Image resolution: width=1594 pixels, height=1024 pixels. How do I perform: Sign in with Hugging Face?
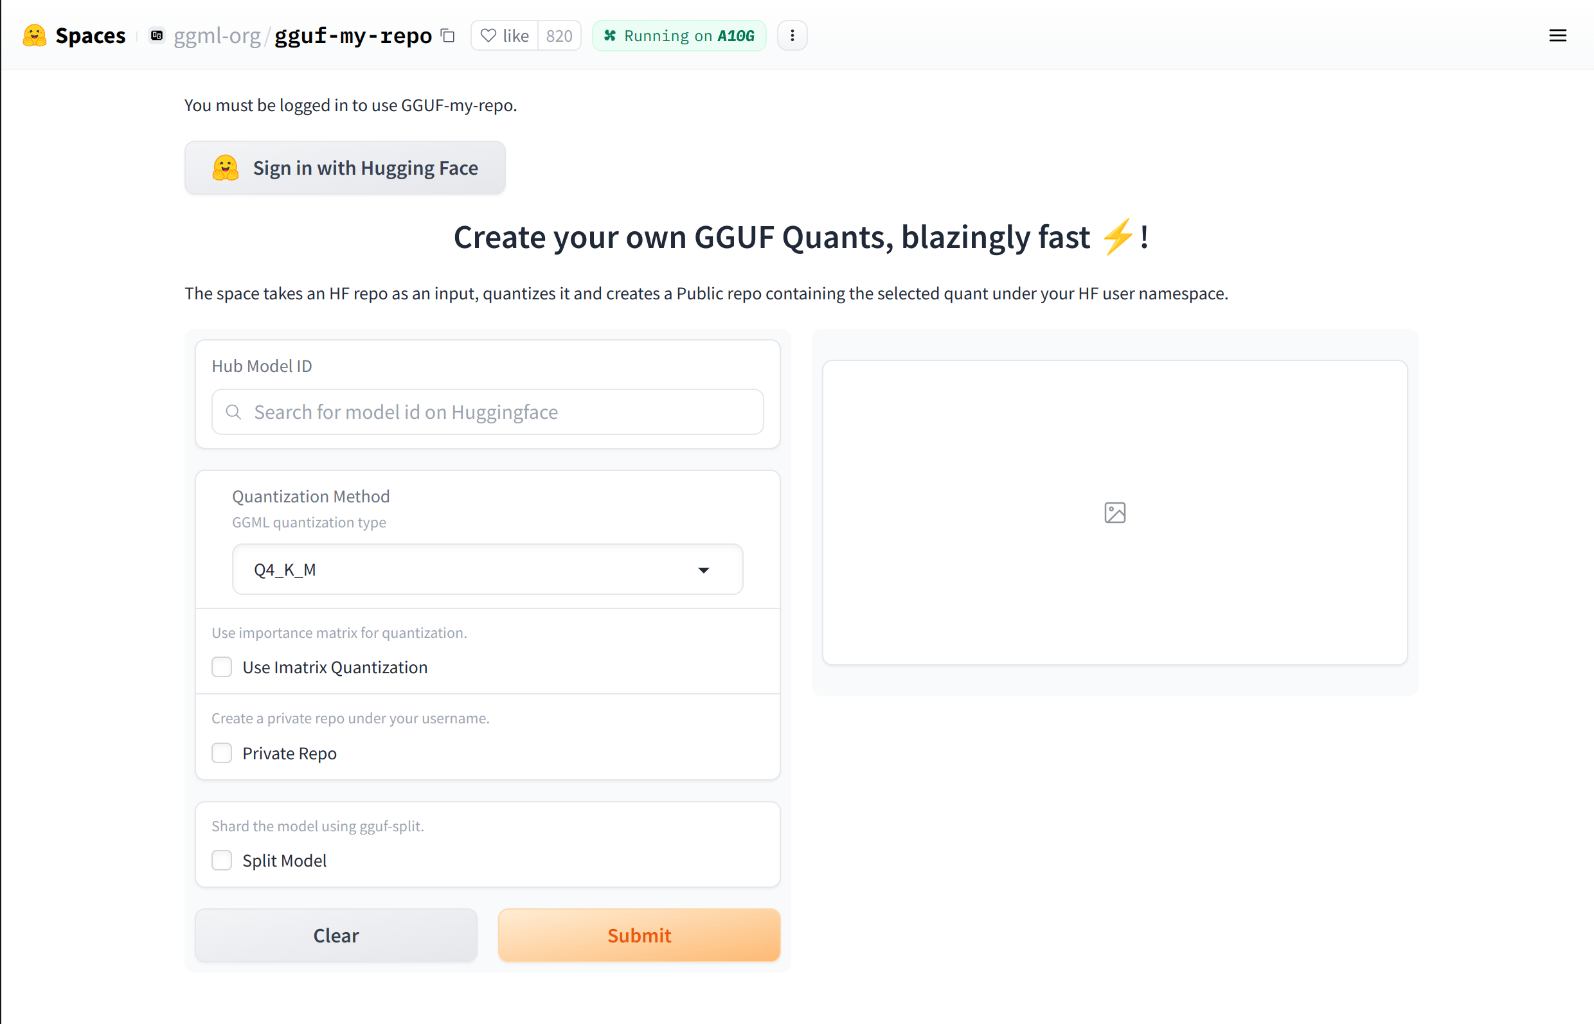coord(345,168)
